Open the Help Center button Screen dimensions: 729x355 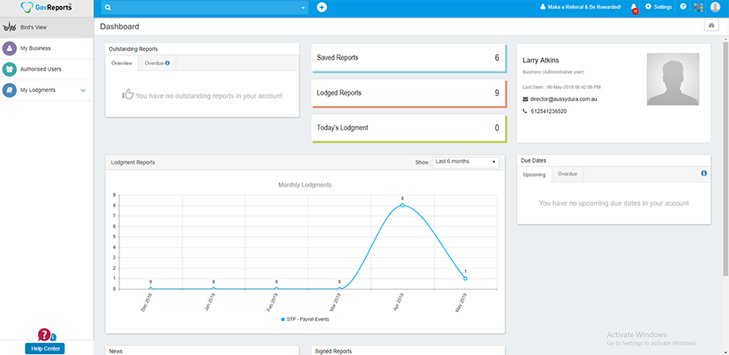click(x=45, y=348)
